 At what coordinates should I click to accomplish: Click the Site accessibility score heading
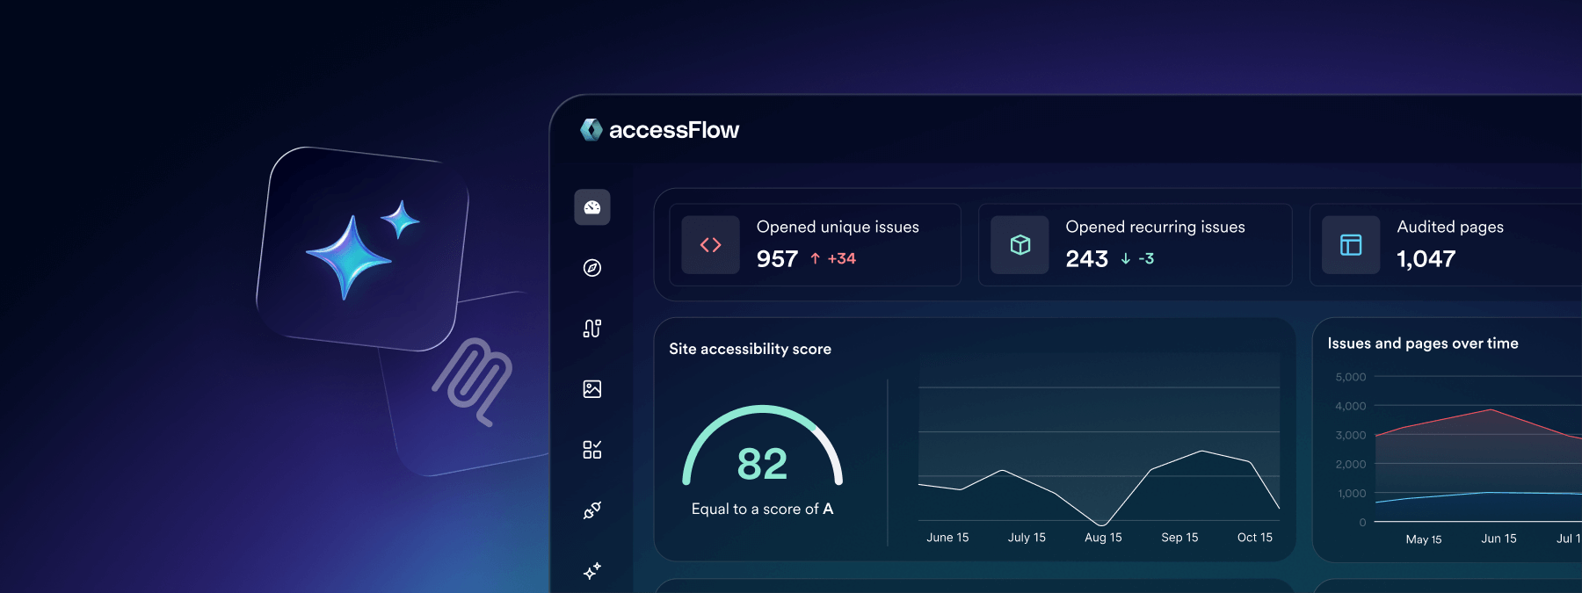pos(750,349)
